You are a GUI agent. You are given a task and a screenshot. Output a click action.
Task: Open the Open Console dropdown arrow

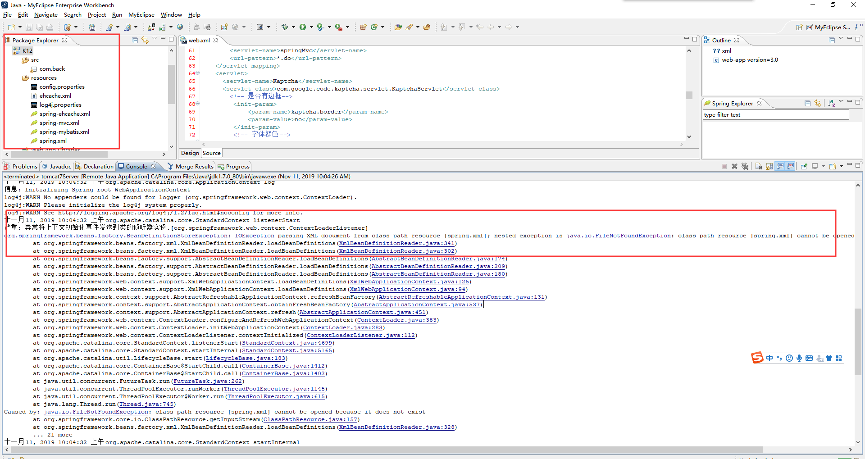(x=841, y=166)
